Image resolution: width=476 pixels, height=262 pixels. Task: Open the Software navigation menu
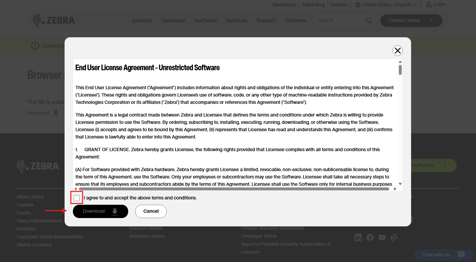205,21
